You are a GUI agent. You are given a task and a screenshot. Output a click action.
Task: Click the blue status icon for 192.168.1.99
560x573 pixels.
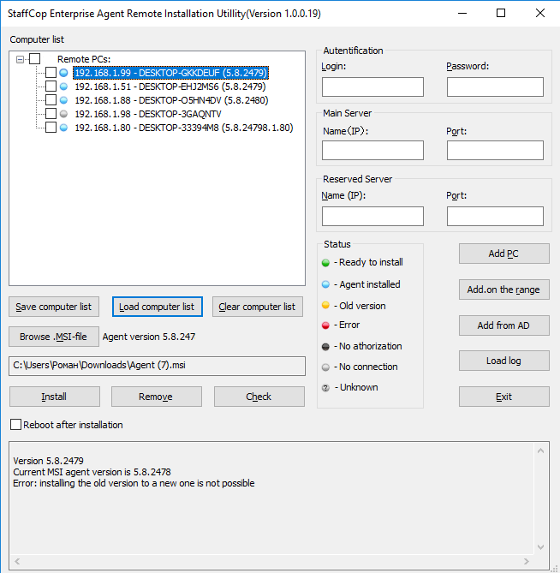64,73
